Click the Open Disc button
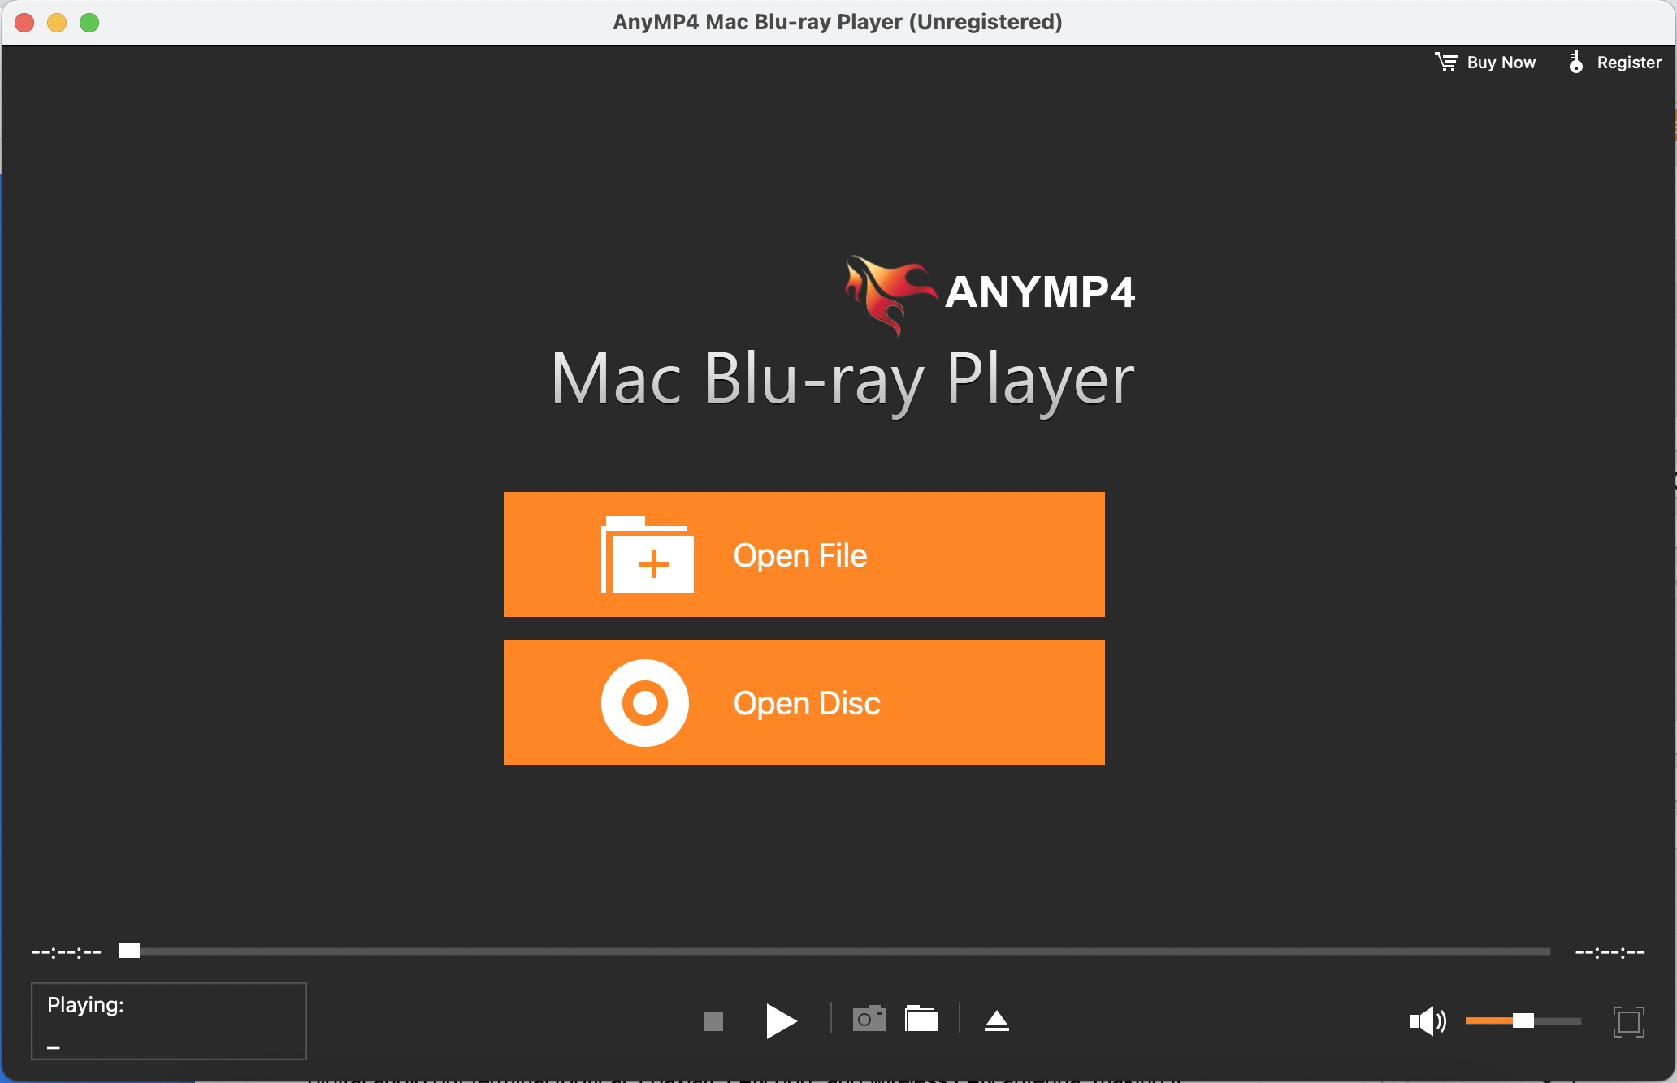The image size is (1677, 1083). (x=804, y=702)
